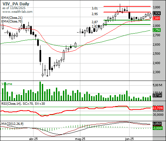Viewport: 166px width, 141px height.
Task: Click the 2,95 resistance level label
Action: [x=95, y=14]
